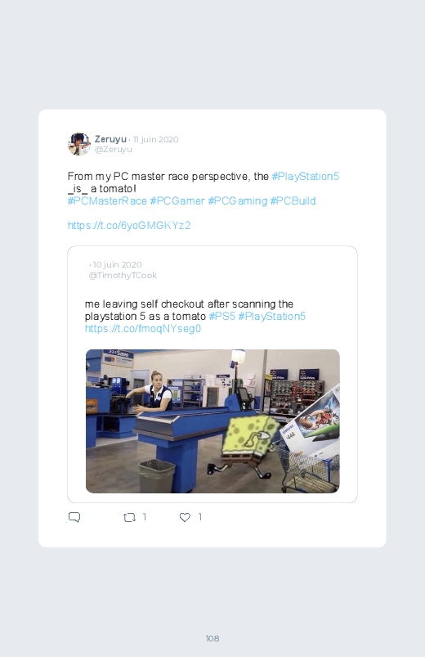Open the SpongeBob checkout meme image
The width and height of the screenshot is (425, 657).
click(x=212, y=421)
